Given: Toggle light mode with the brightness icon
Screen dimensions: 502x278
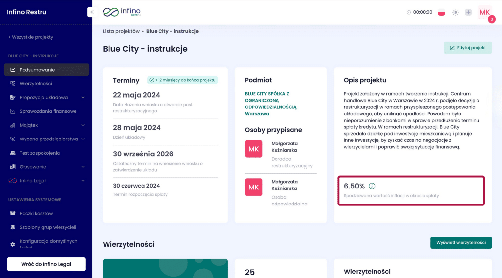Looking at the screenshot, I should click(455, 12).
